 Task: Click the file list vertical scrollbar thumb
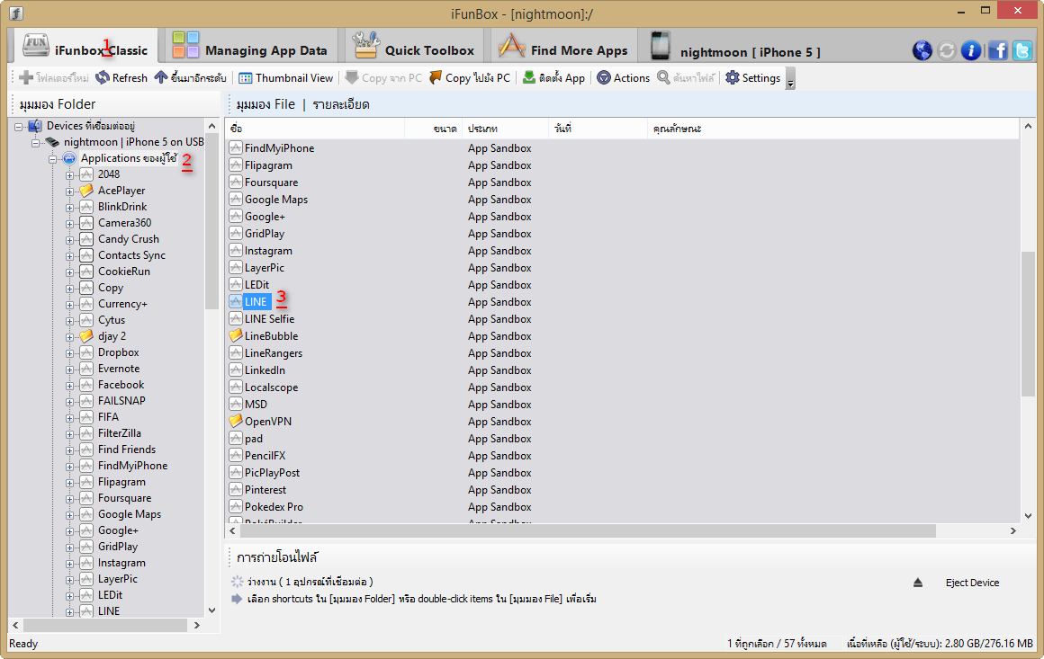(x=1028, y=325)
